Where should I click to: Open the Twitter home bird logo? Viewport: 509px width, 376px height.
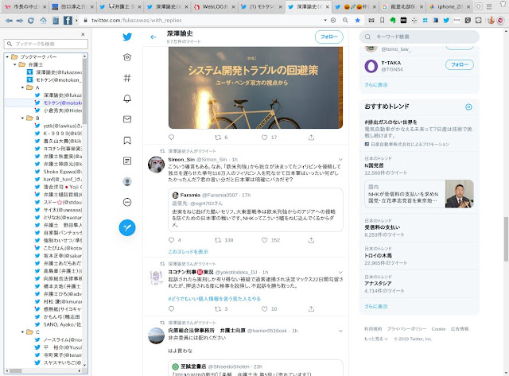pos(127,37)
